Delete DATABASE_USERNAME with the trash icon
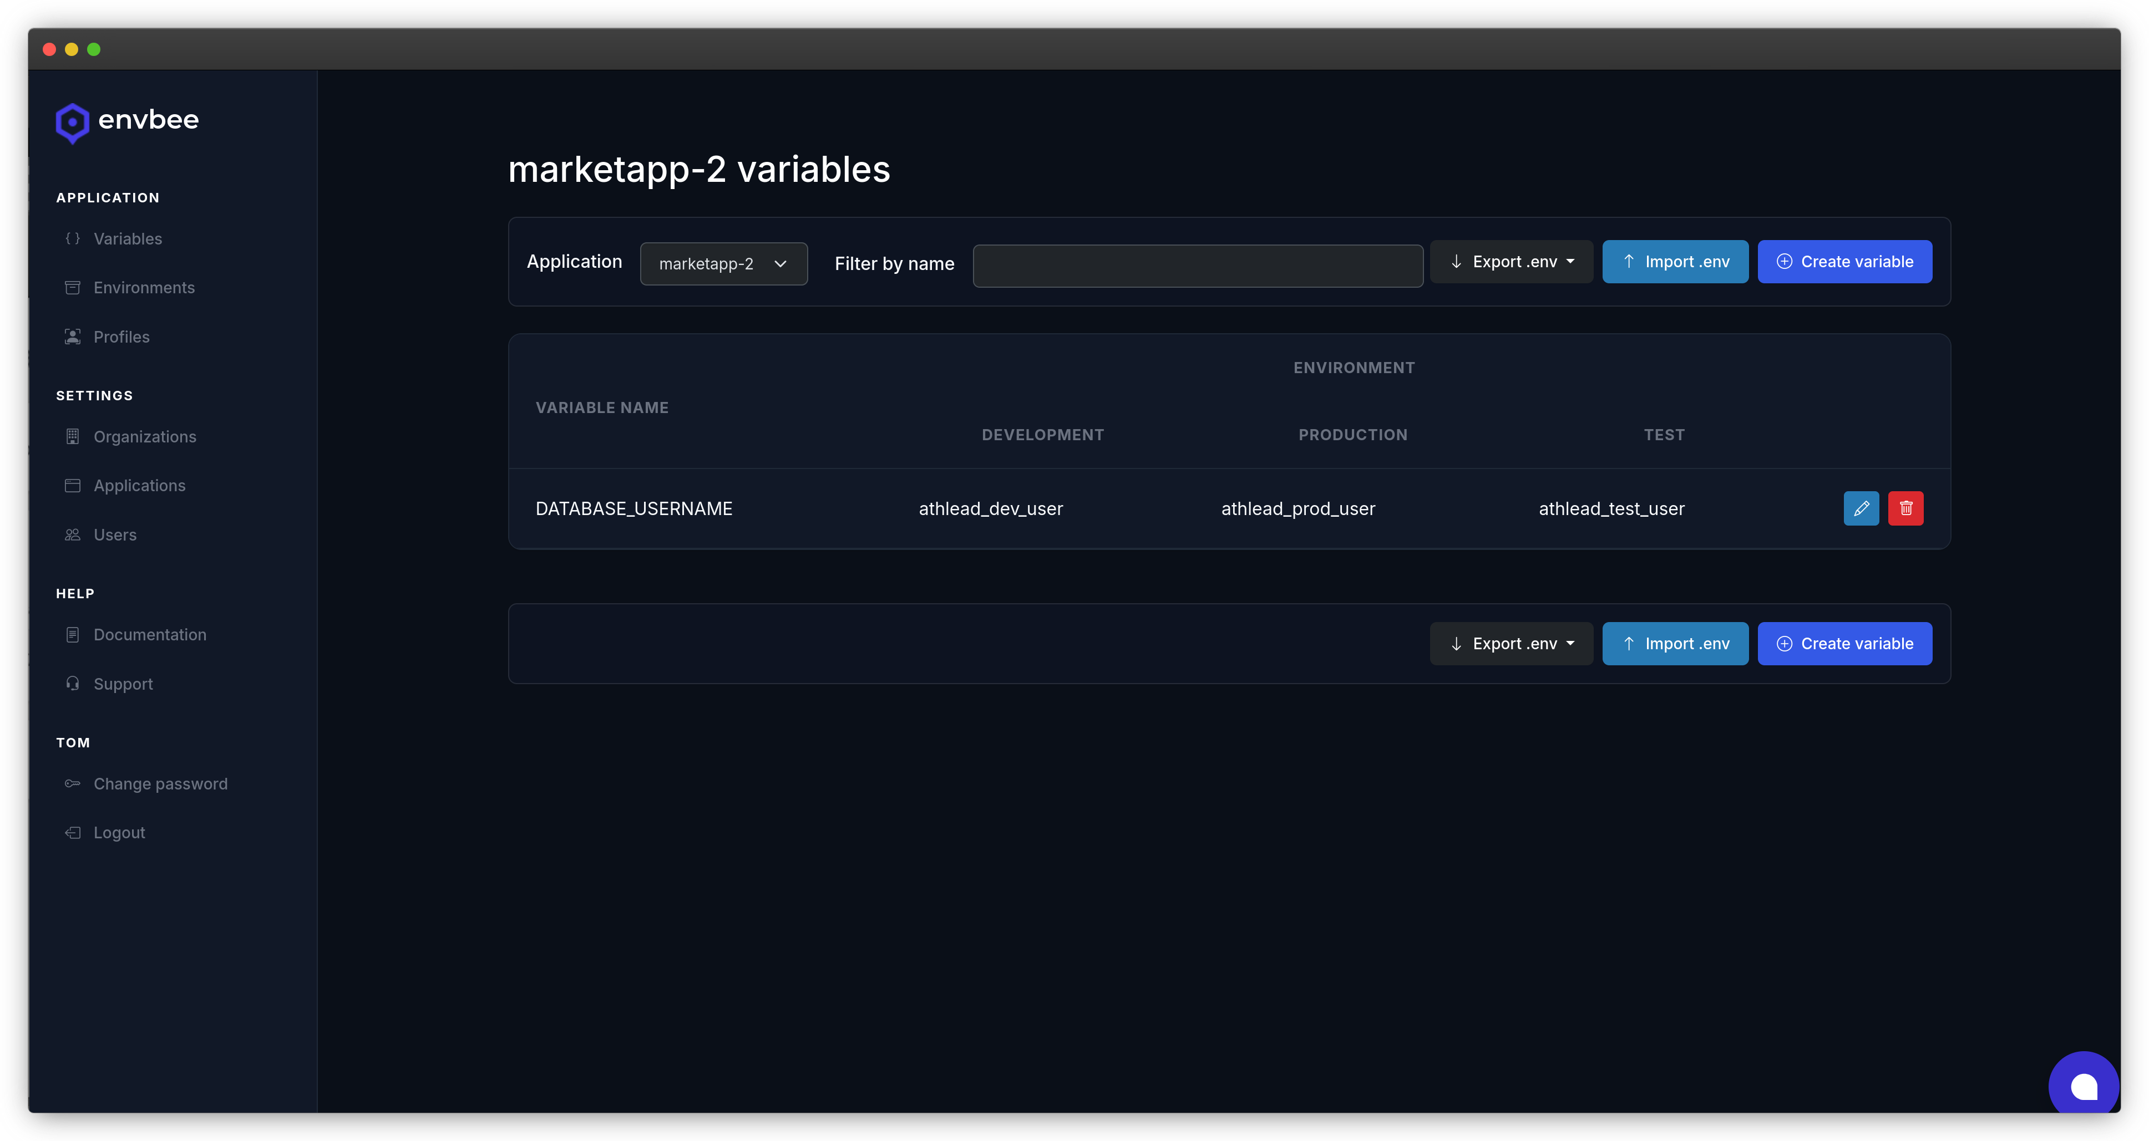 pyautogui.click(x=1905, y=508)
